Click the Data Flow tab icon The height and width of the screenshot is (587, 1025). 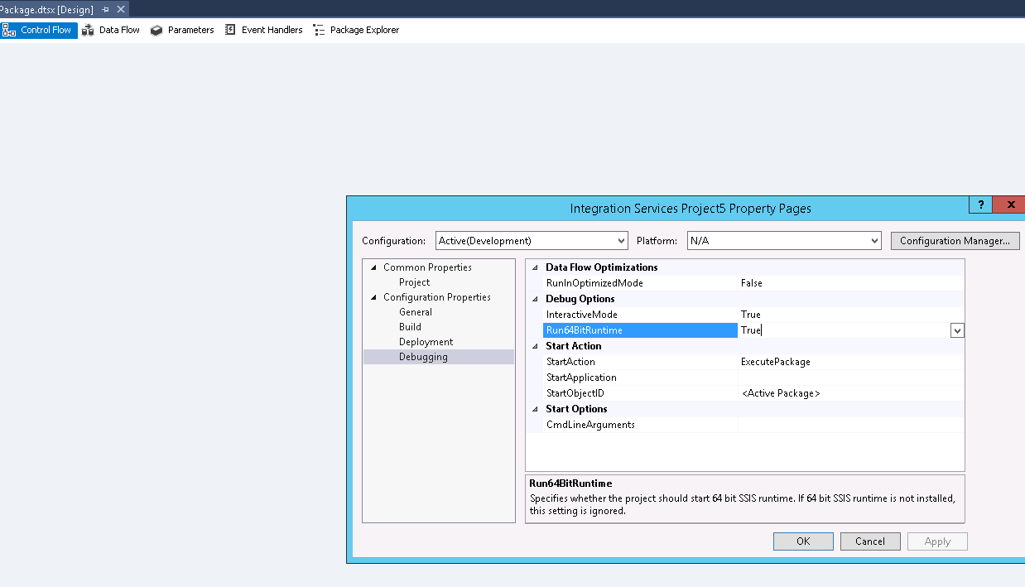pyautogui.click(x=88, y=30)
